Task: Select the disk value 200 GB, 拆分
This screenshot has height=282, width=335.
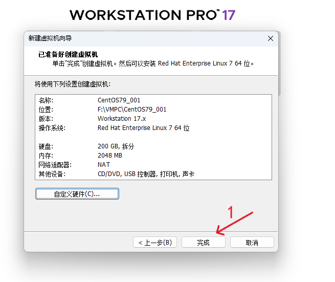Action: 116,146
